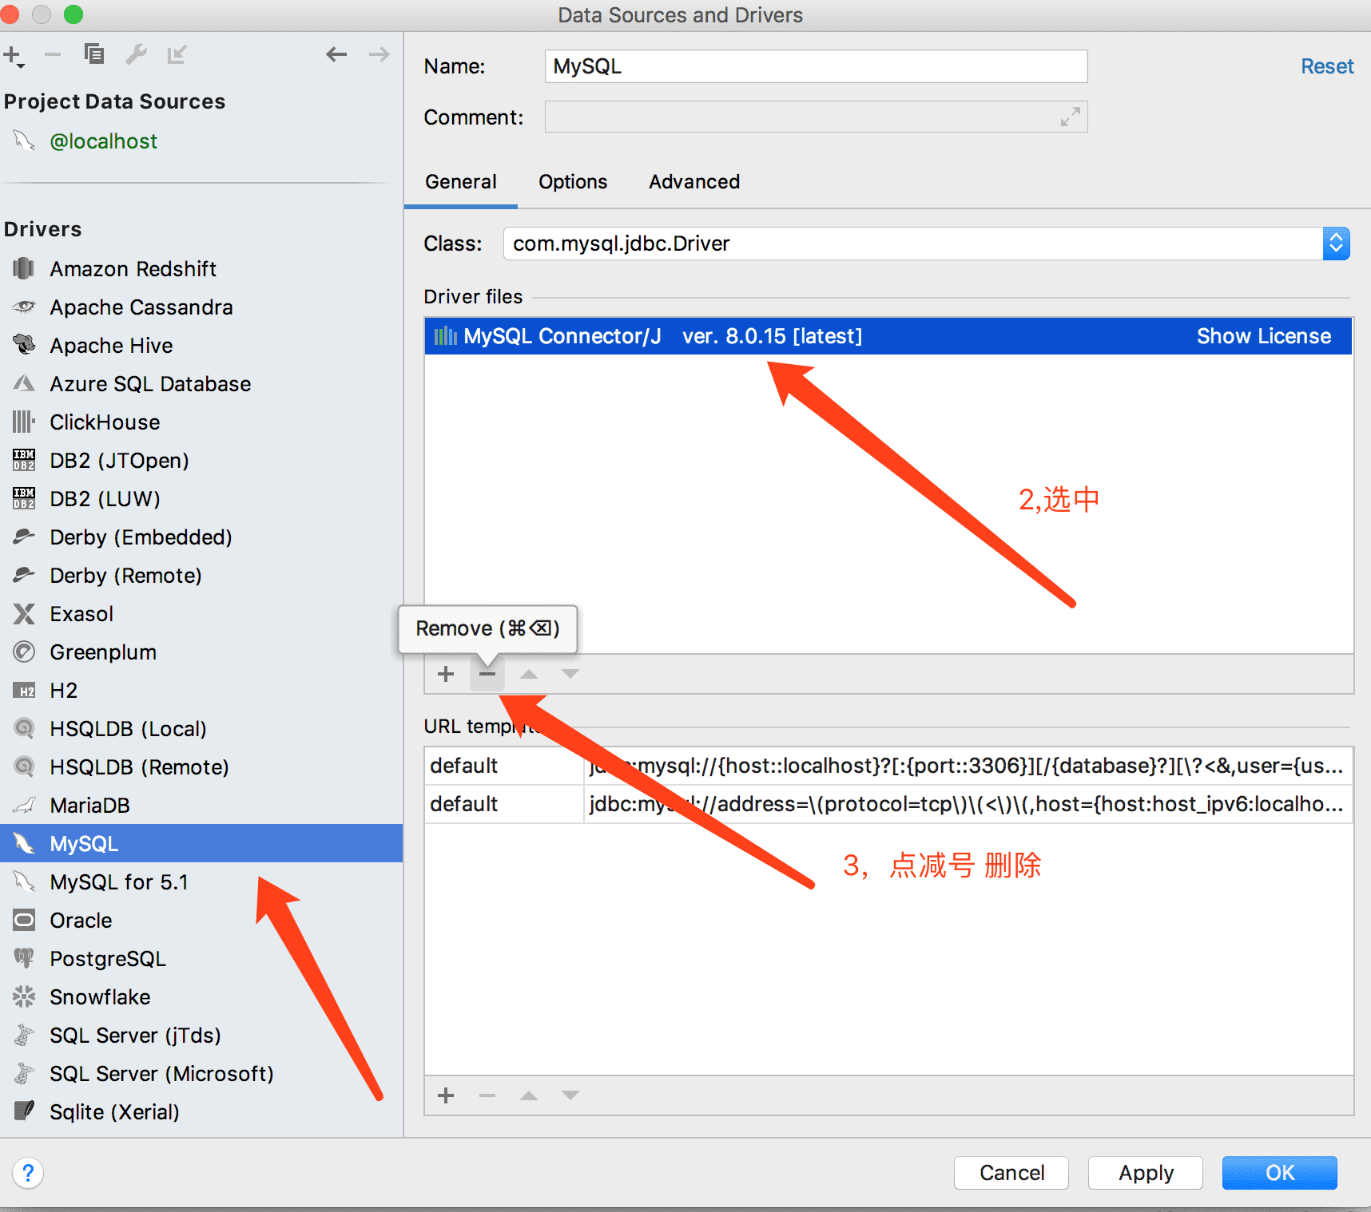Select the Greenplum driver
Viewport: 1371px width, 1212px height.
[x=201, y=652]
